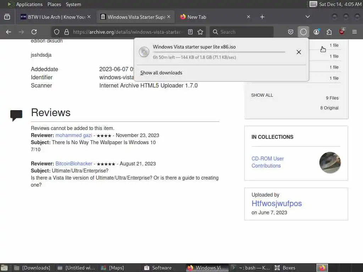Click SHOW ALL files link
Viewport: 363px width, 272px height.
(262, 95)
